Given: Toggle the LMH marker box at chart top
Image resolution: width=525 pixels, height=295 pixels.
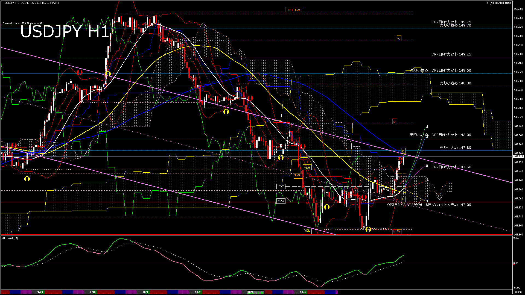Looking at the screenshot, I should pos(289,10).
